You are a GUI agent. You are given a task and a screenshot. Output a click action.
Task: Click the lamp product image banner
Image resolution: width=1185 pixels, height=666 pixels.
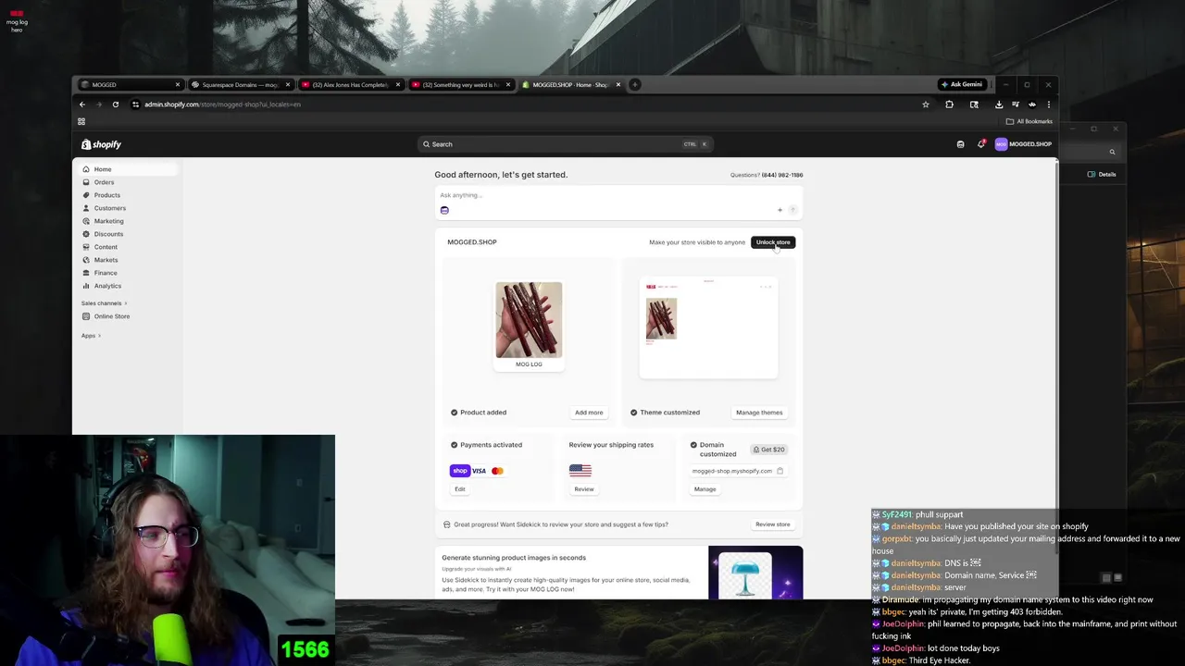755,573
